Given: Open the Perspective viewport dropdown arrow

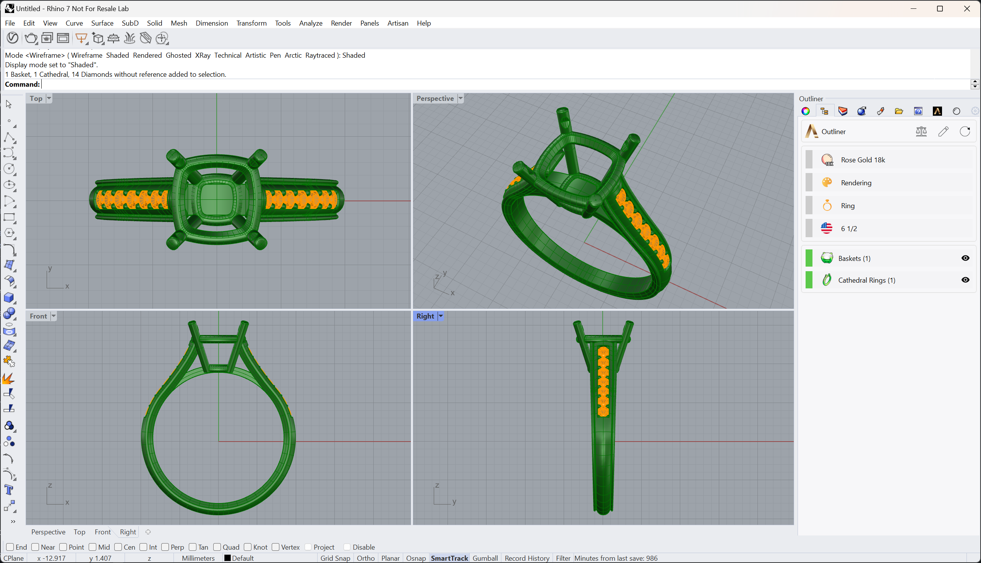Looking at the screenshot, I should tap(461, 99).
